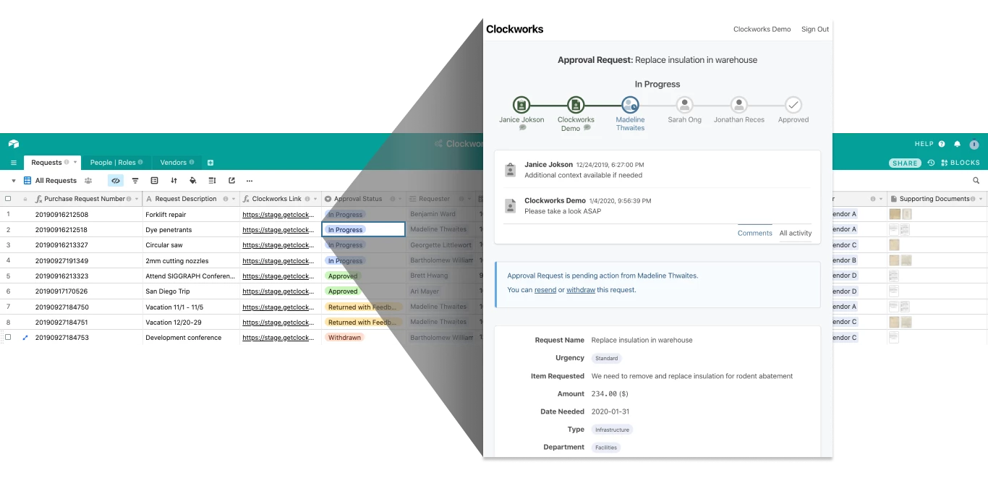Click Sign Out in Clockworks window
Image resolution: width=988 pixels, height=478 pixels.
[815, 30]
